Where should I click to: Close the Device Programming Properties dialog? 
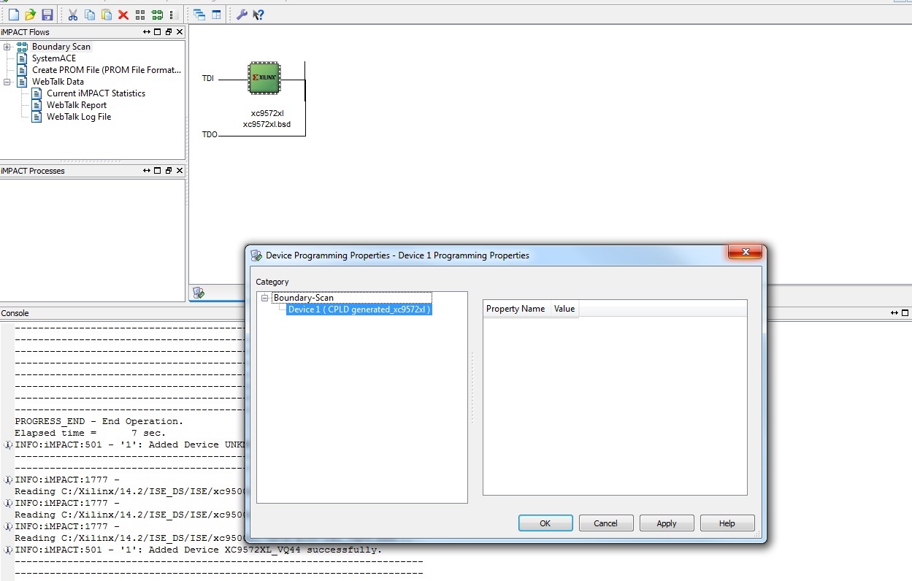click(x=746, y=253)
